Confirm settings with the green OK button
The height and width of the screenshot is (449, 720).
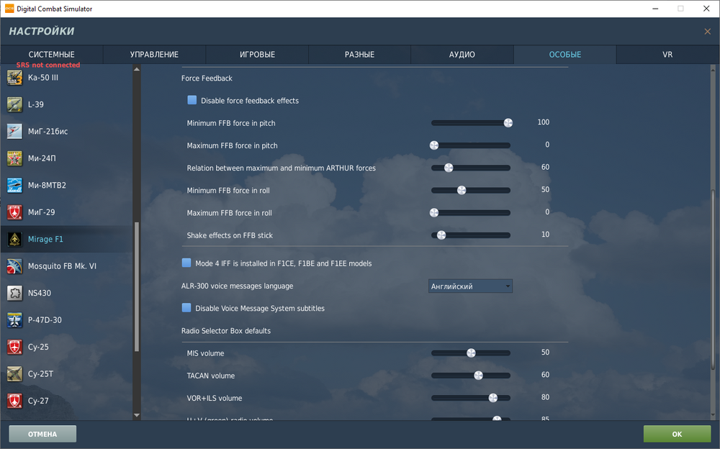click(x=677, y=434)
